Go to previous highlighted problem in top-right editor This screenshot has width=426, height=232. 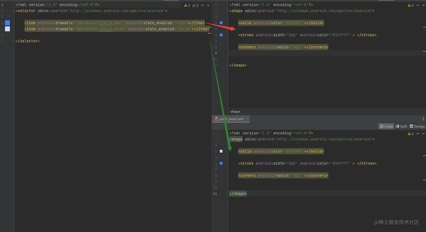pos(418,5)
